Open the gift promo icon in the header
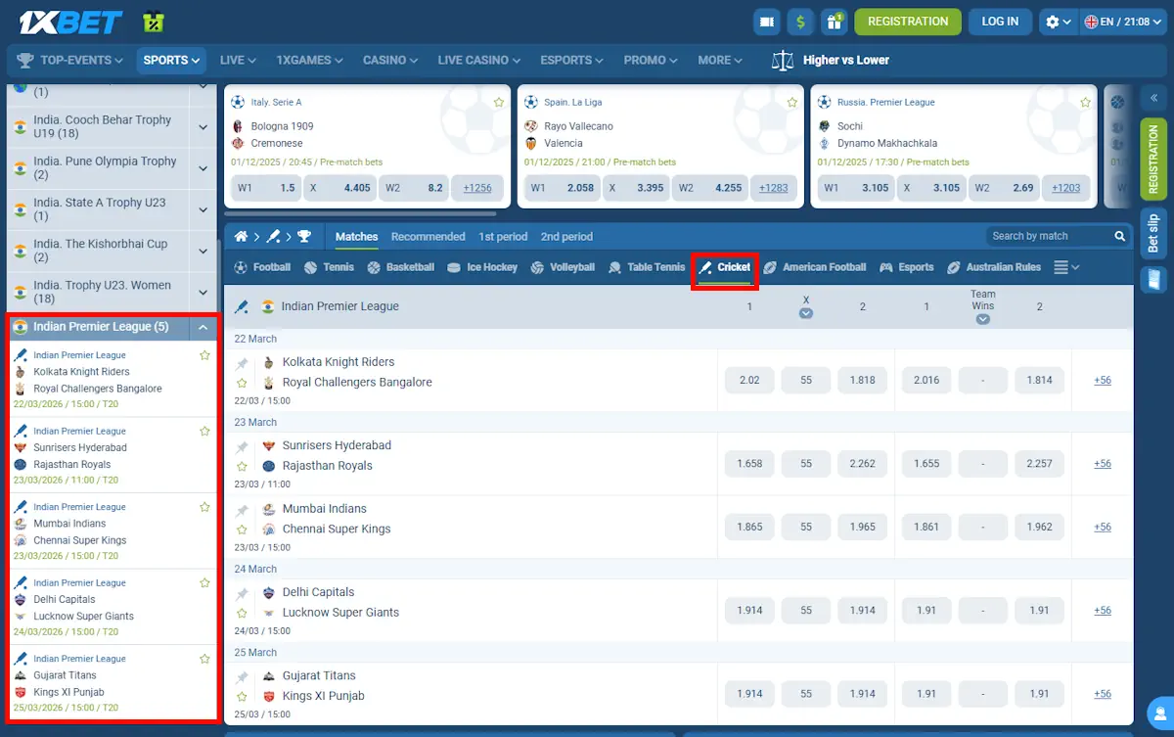Screen dimensions: 1174x737 834,21
